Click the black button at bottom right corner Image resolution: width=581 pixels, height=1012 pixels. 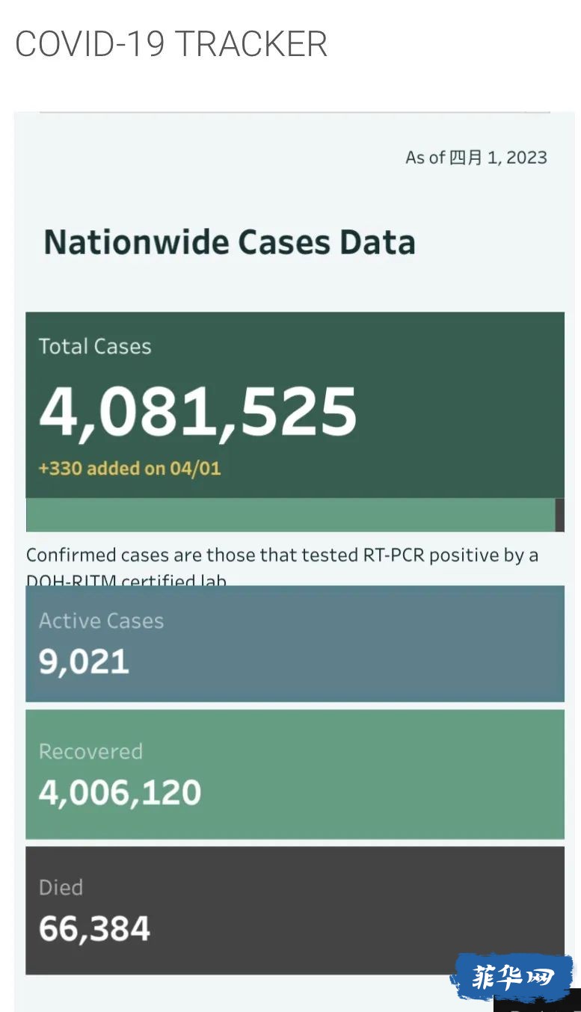coord(537,1004)
